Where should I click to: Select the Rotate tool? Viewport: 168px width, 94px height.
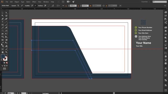(x=2, y=31)
